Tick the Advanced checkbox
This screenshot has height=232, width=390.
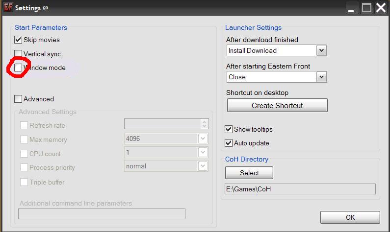[x=18, y=99]
